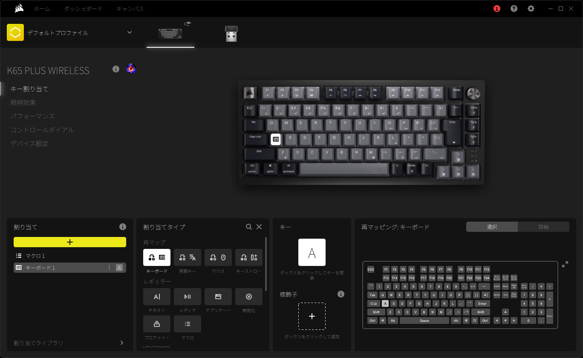Pick the up arrow key on remapping keyboard
This screenshot has width=583, height=358.
point(505,312)
